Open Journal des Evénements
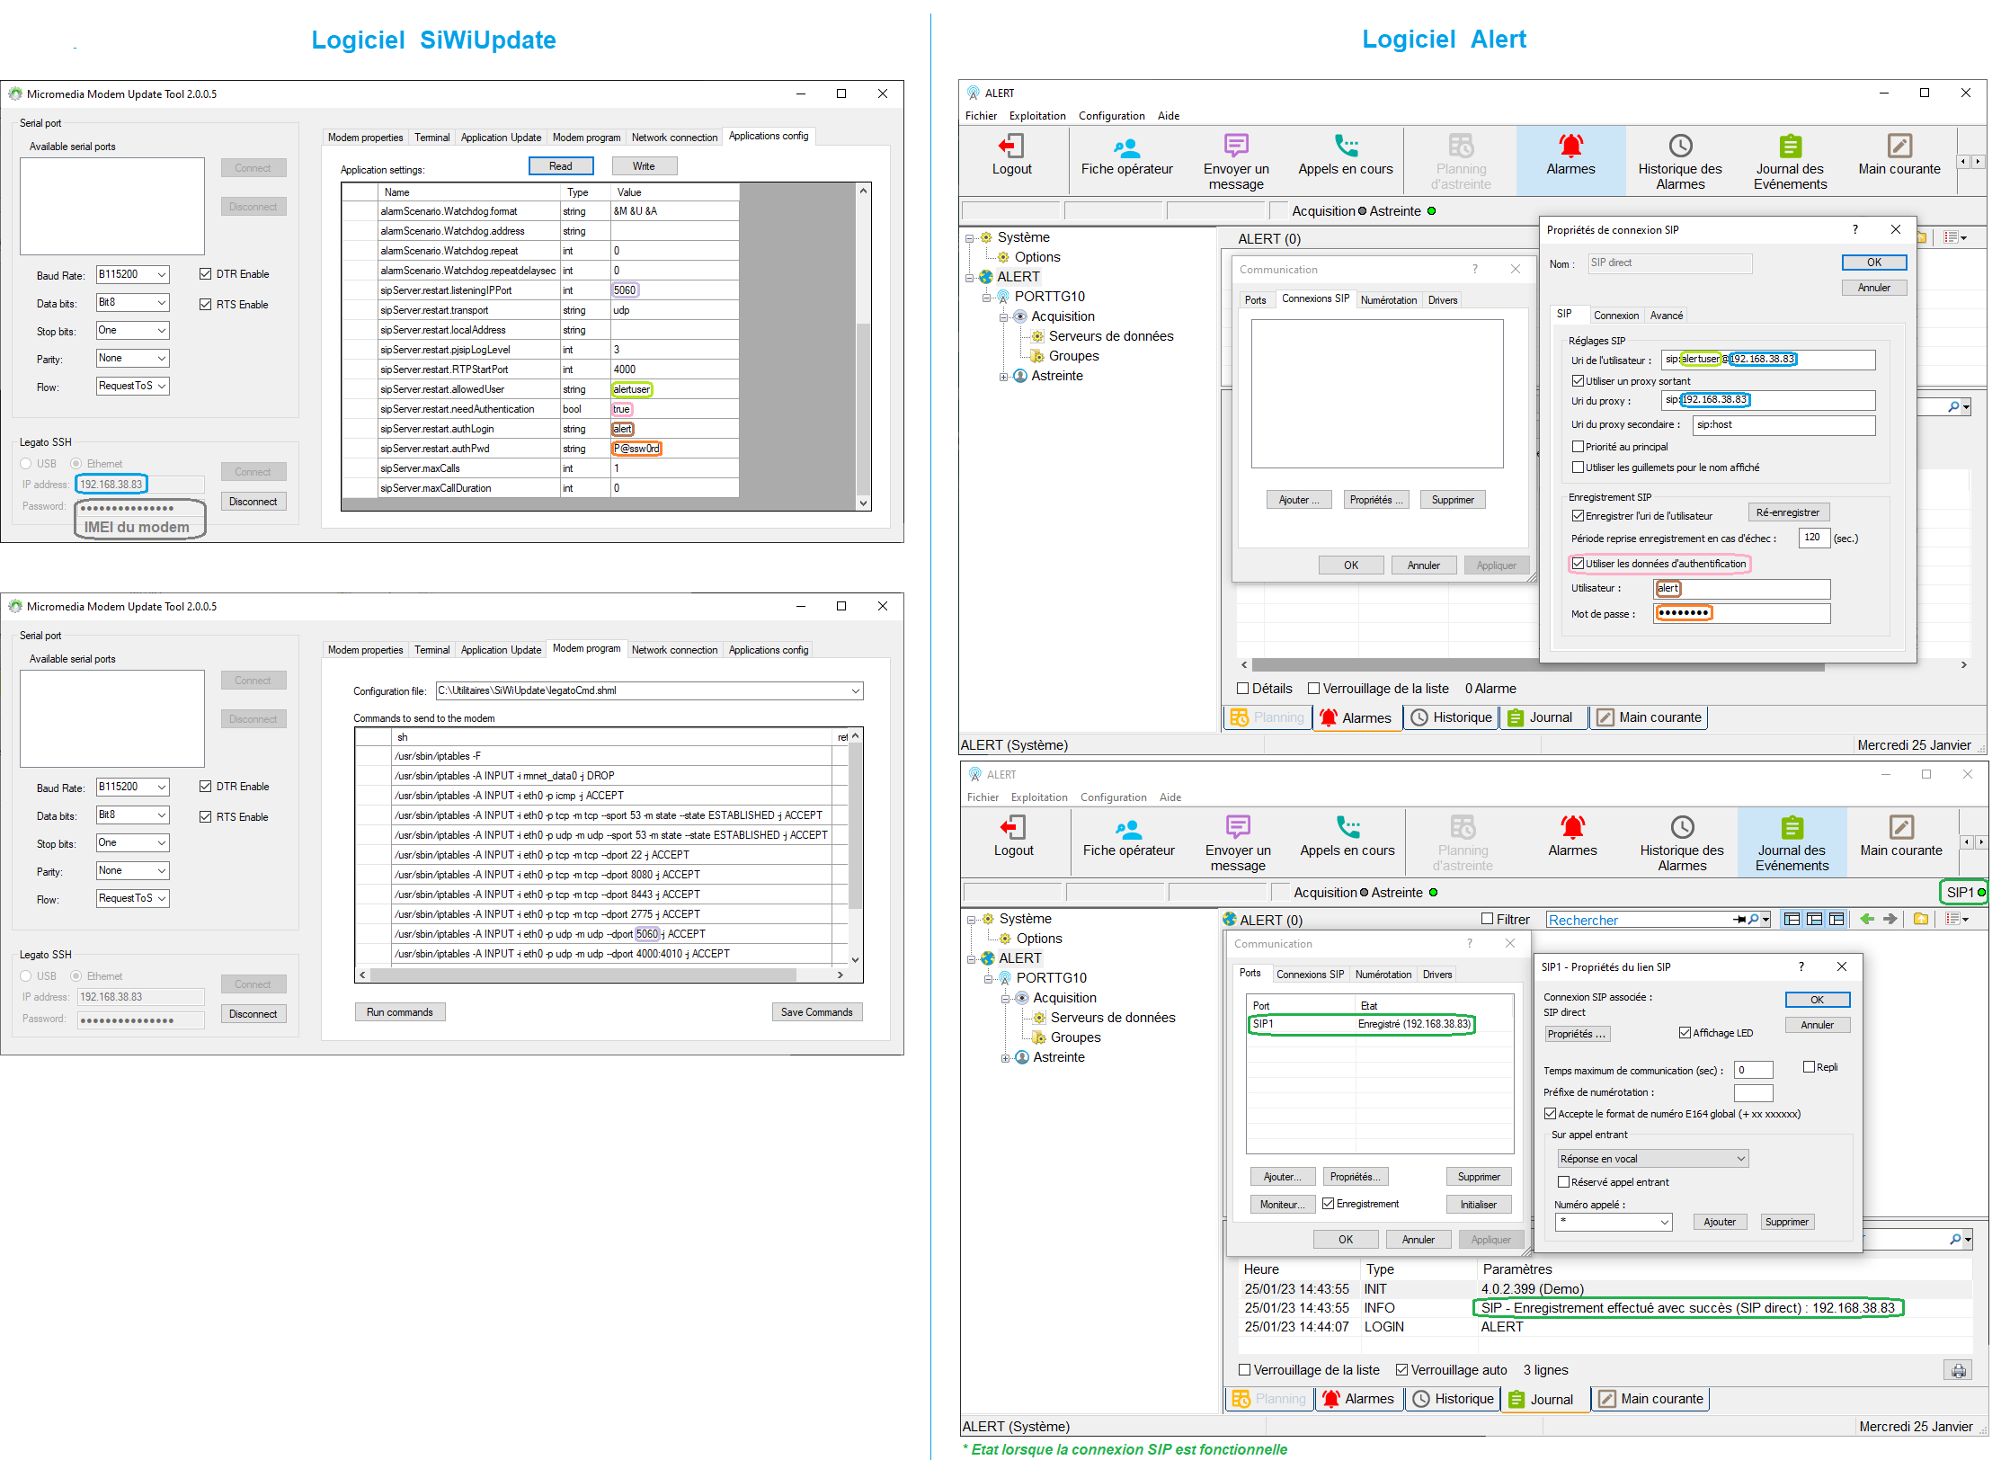The width and height of the screenshot is (2010, 1469). click(x=1790, y=159)
